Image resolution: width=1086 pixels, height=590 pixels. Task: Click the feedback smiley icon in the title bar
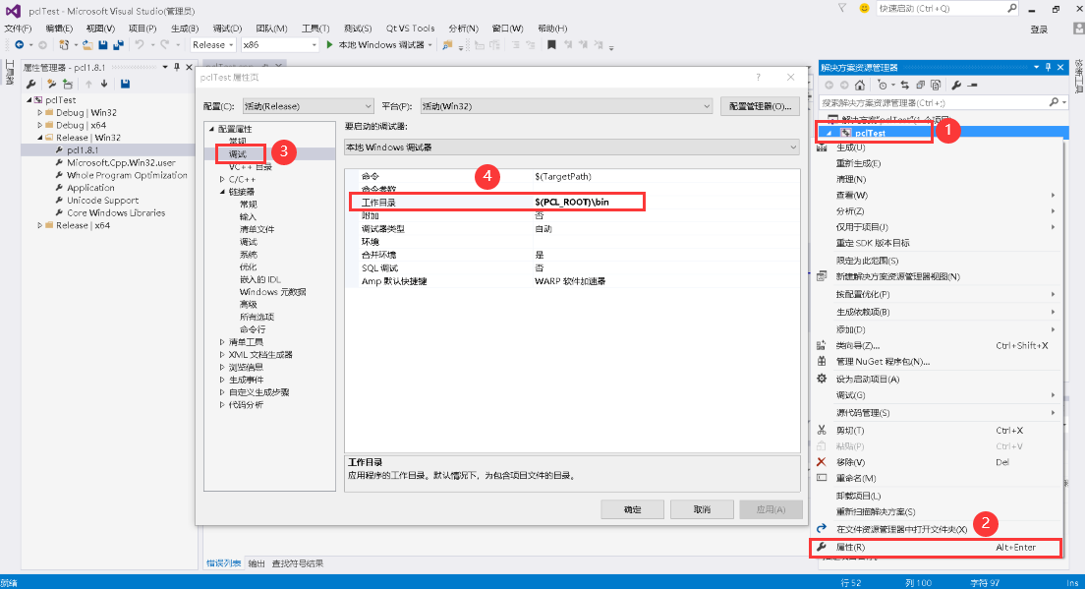(x=864, y=8)
